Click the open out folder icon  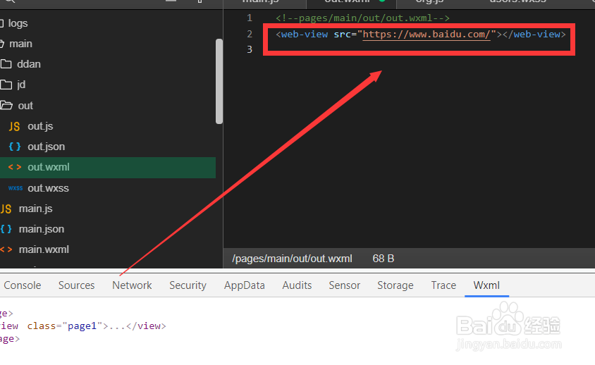click(6, 105)
